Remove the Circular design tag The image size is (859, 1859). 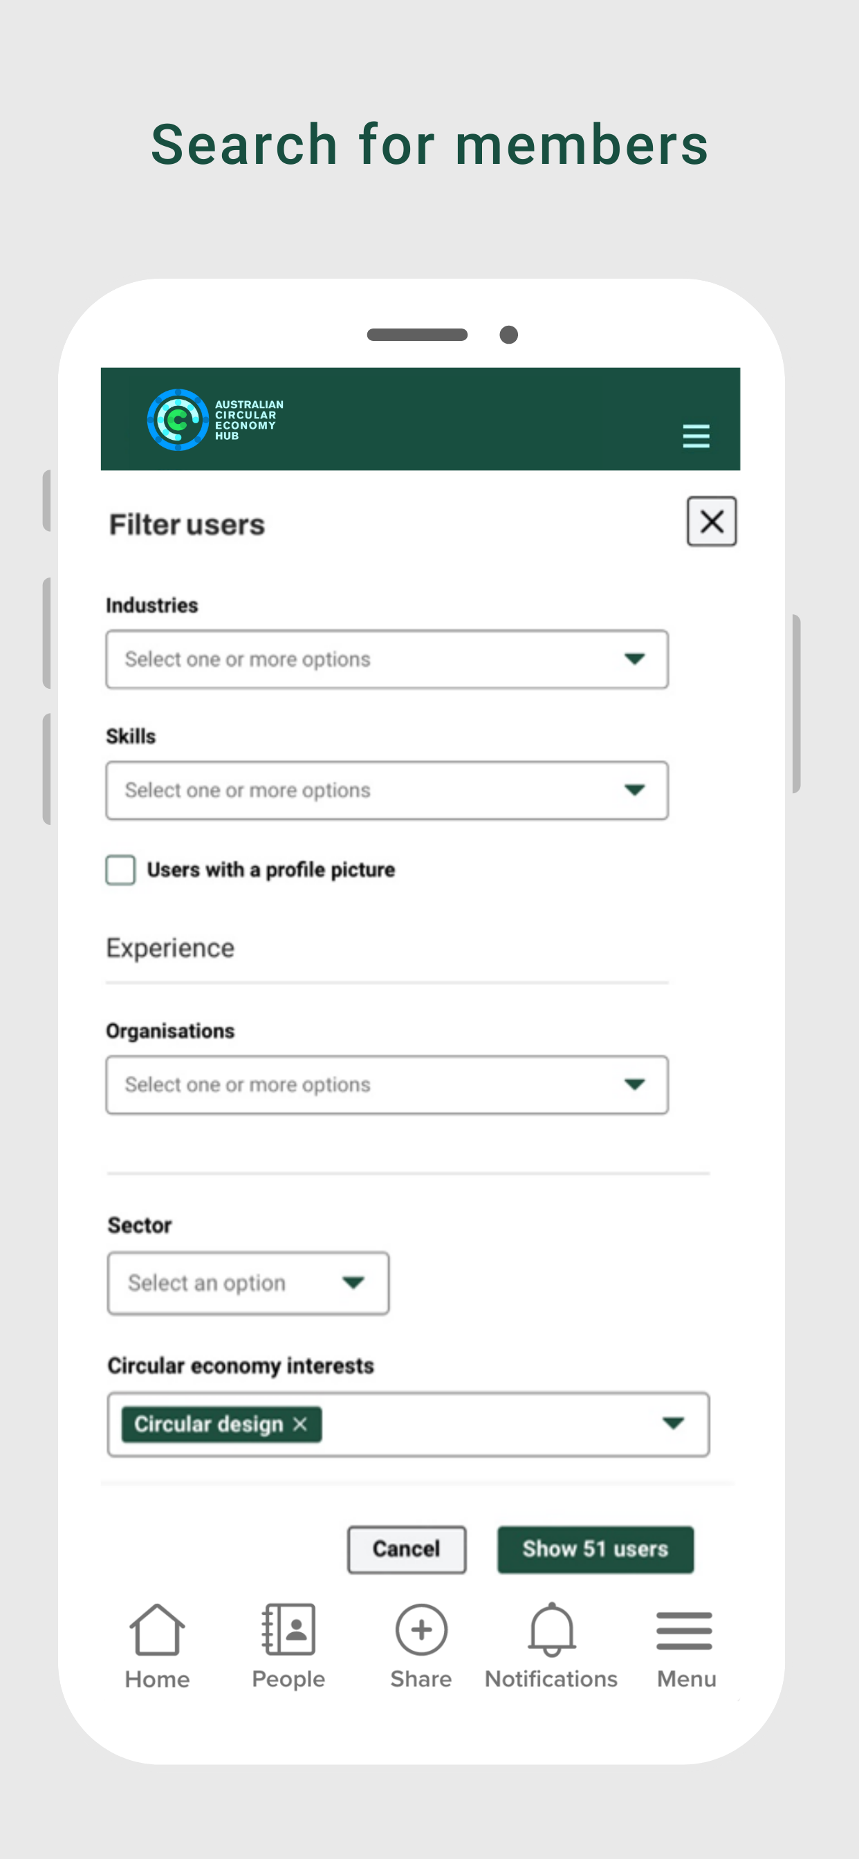tap(299, 1424)
